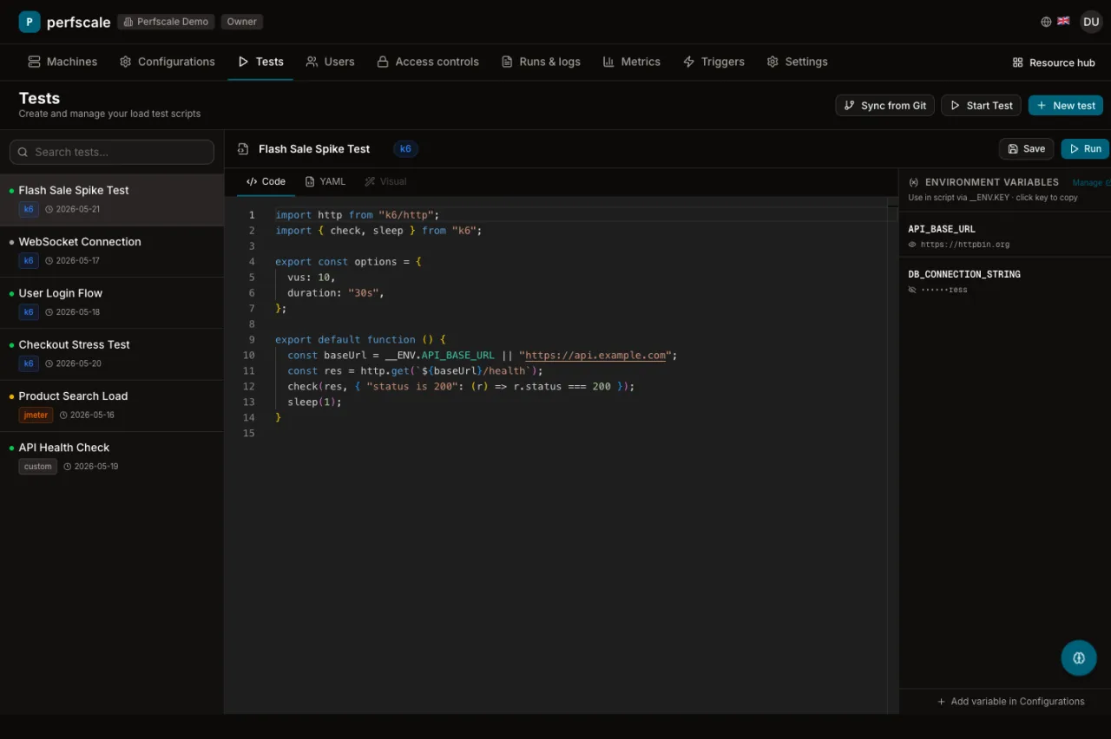
Task: Click the Runs & logs document icon
Action: pos(507,62)
